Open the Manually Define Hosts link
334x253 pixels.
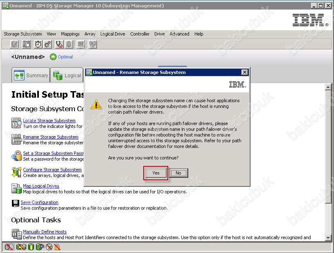click(45, 232)
